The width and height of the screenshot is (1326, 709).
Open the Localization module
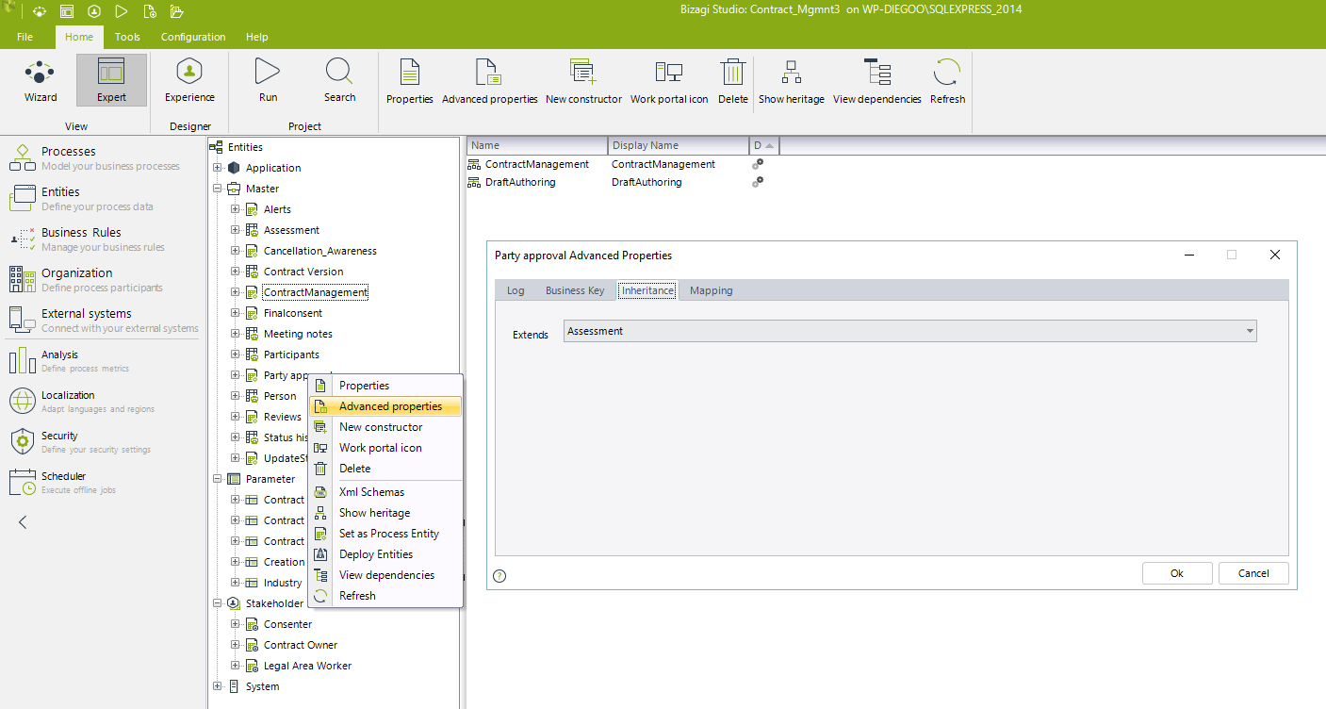104,401
